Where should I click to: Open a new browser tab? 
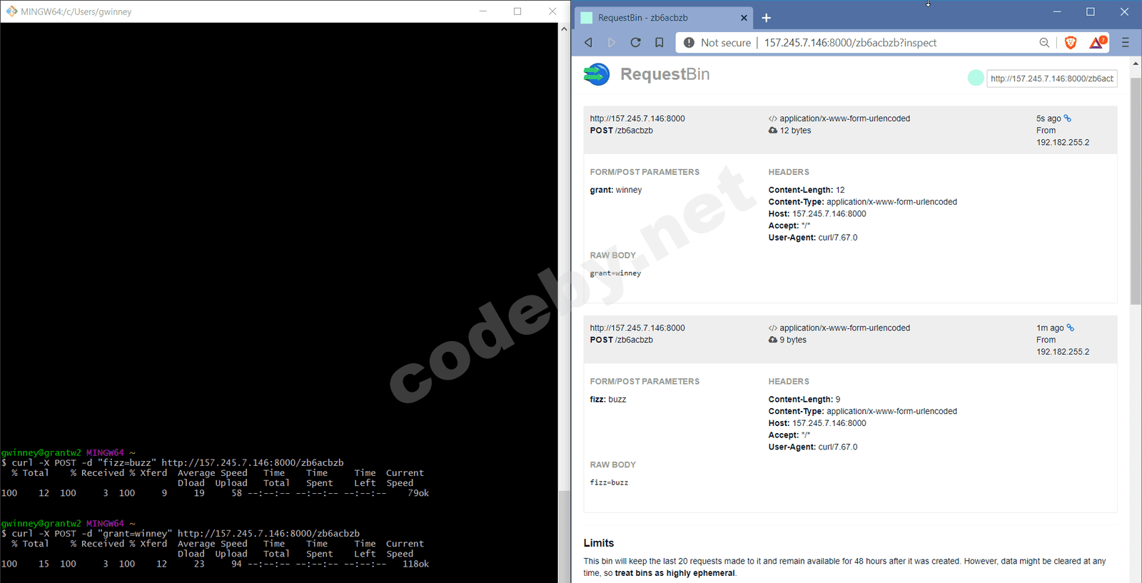click(x=766, y=18)
